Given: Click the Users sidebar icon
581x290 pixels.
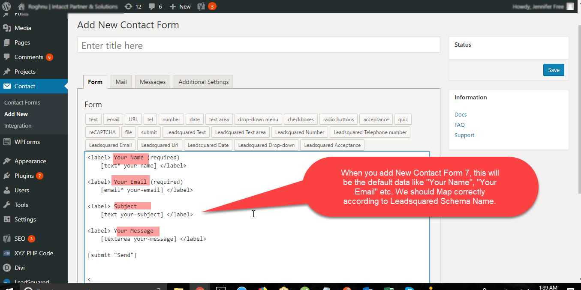Looking at the screenshot, I should click(6, 190).
